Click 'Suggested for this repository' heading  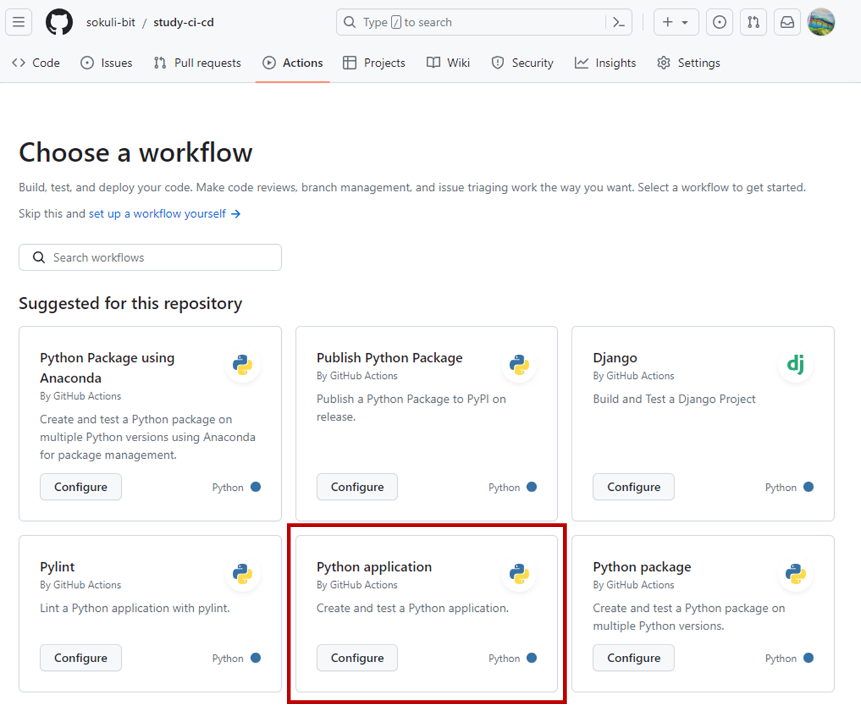(x=131, y=303)
